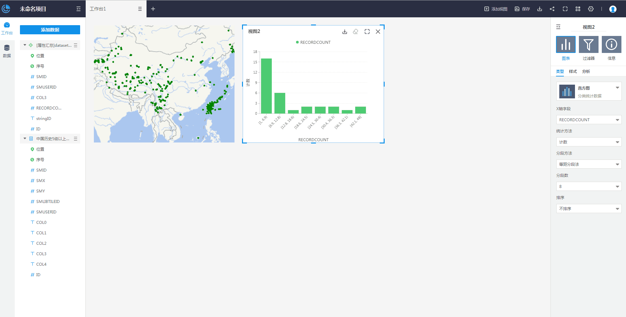Open the 过滤器 filter panel

coord(588,45)
